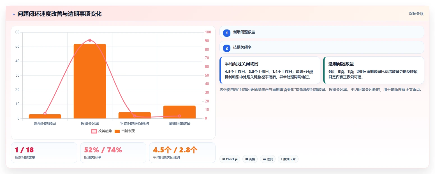Click the chart title 问题闭环速度改善与逾期事项变化

coord(59,14)
